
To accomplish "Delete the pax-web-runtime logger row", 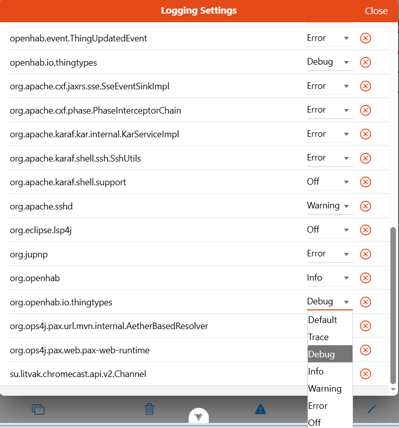I will (365, 350).
